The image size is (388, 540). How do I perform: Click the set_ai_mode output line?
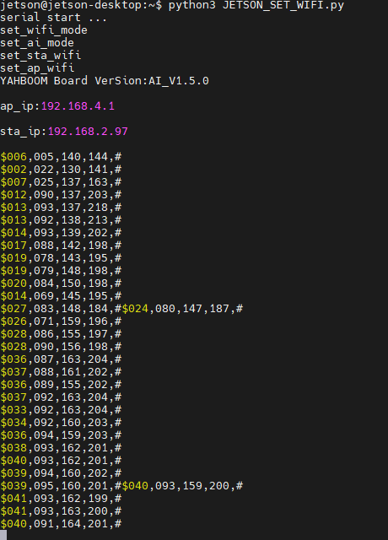[37, 43]
